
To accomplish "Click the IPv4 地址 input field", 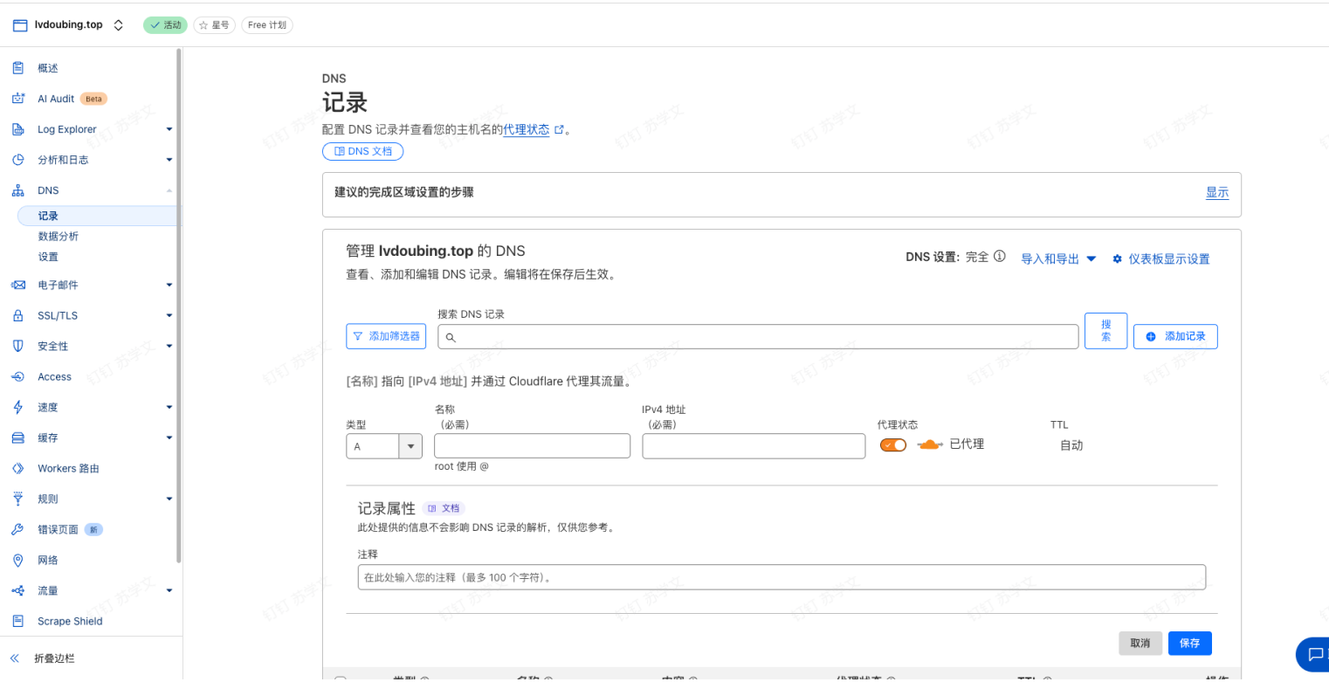I will tap(754, 446).
